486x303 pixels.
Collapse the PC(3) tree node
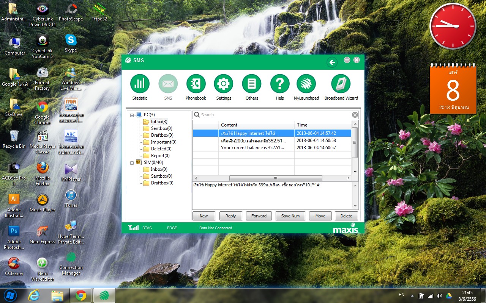pyautogui.click(x=132, y=115)
